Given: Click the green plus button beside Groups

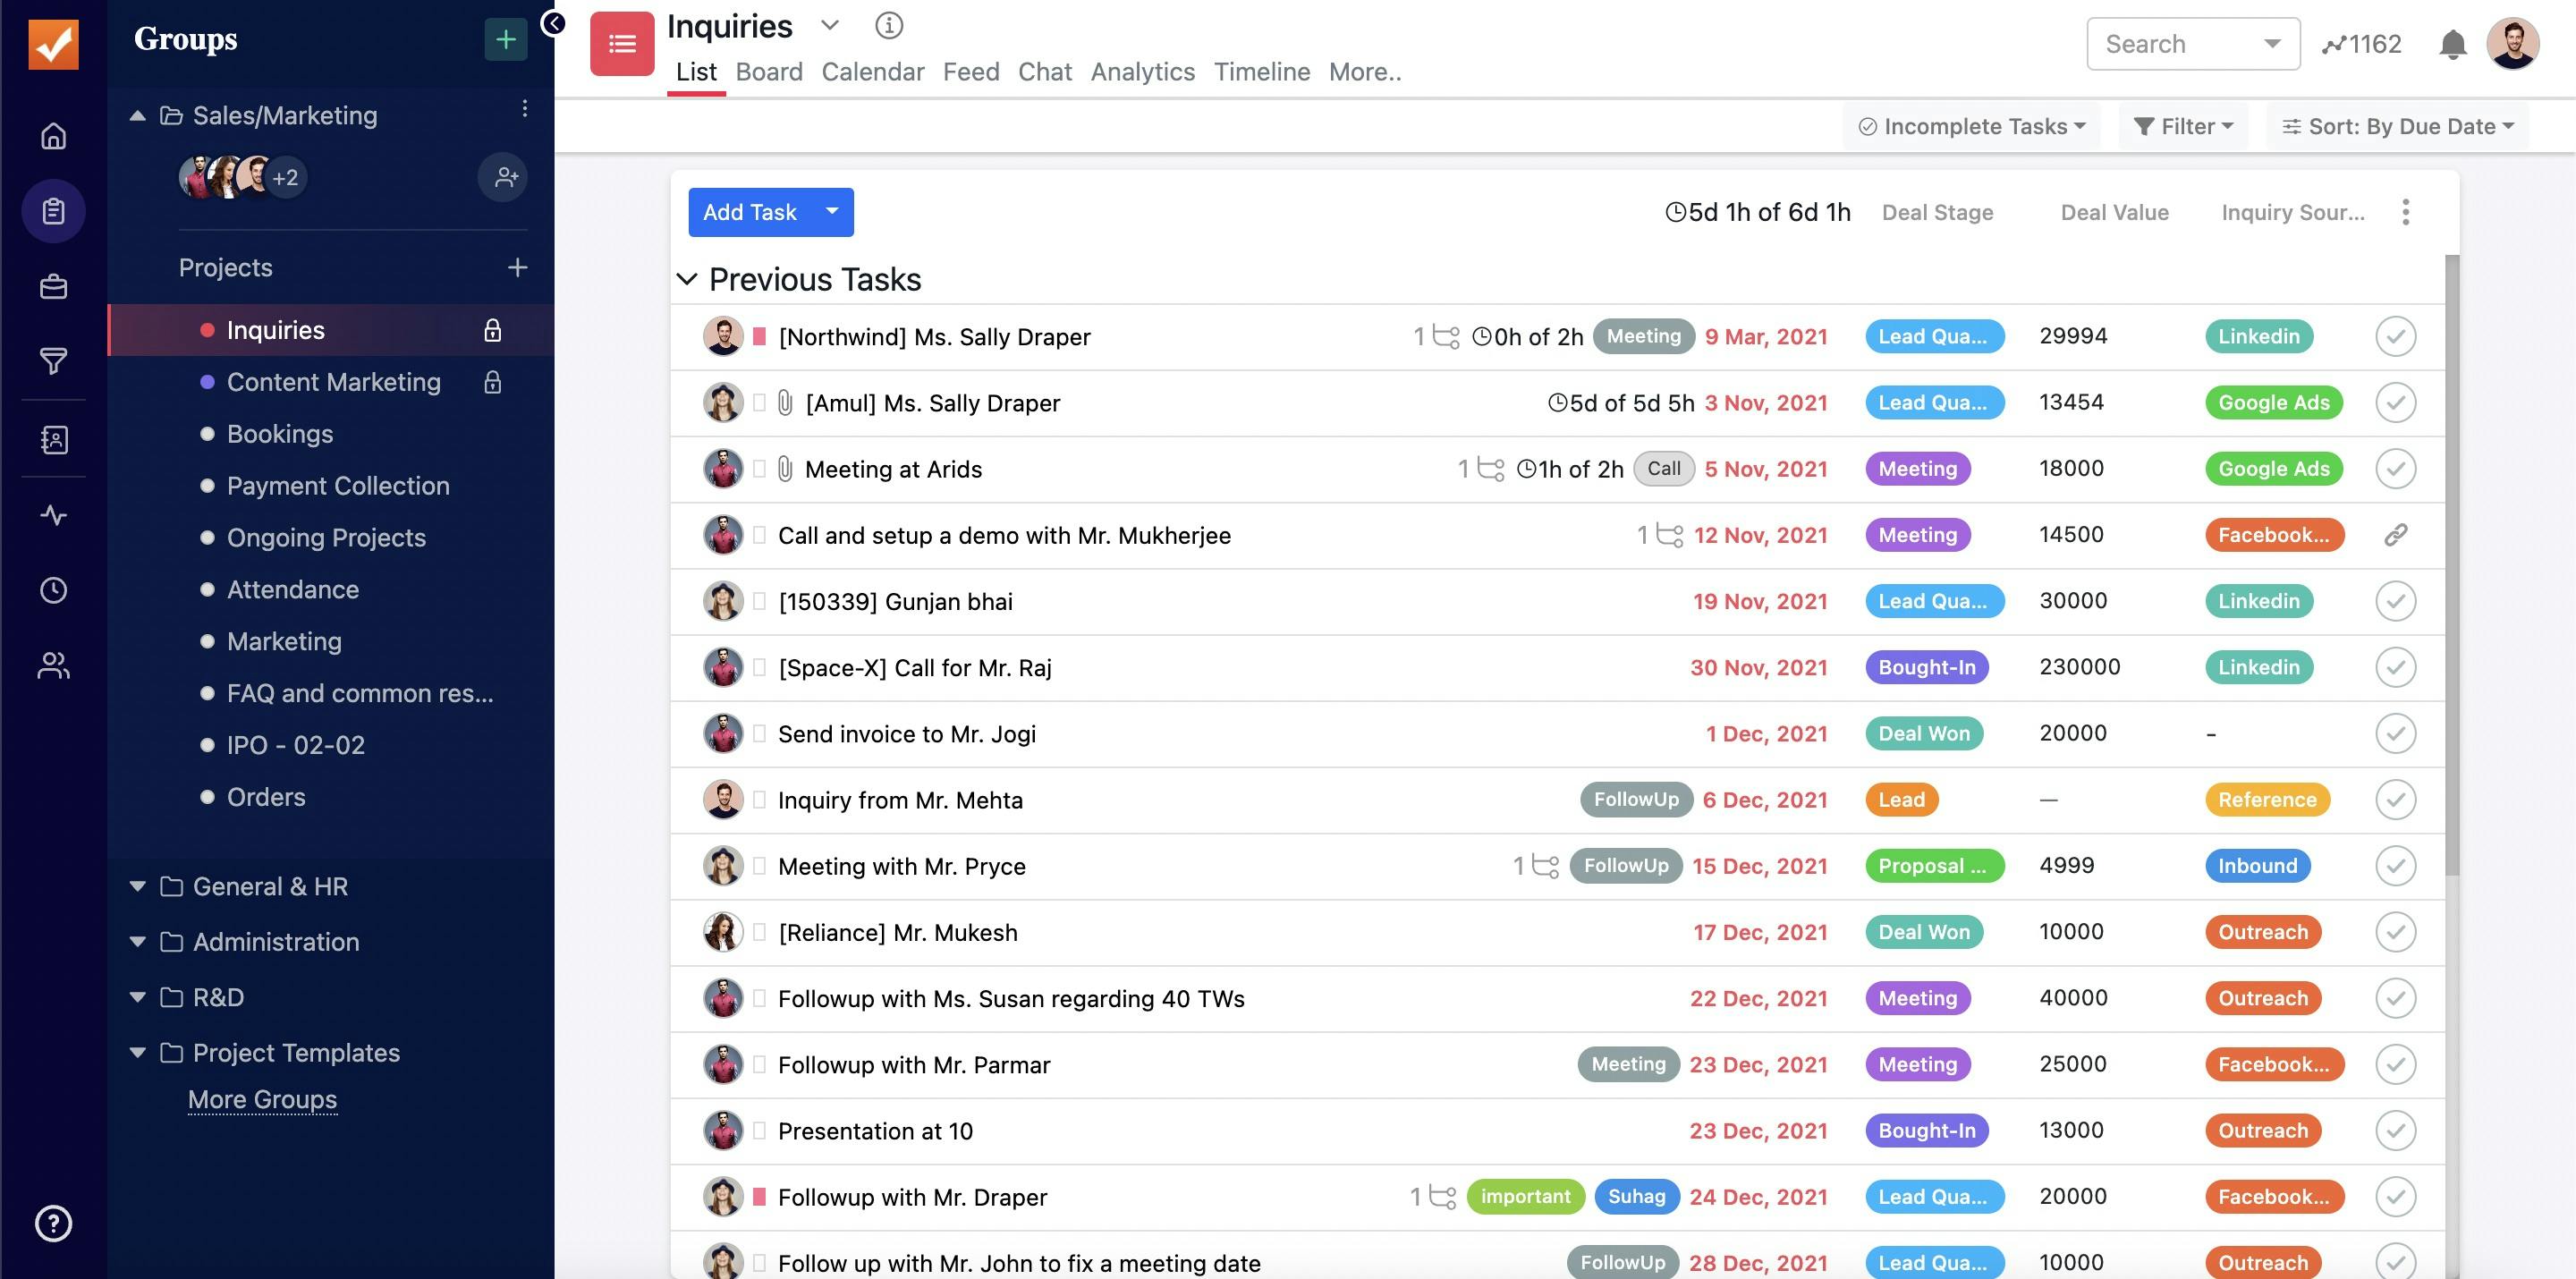Looking at the screenshot, I should (x=505, y=40).
